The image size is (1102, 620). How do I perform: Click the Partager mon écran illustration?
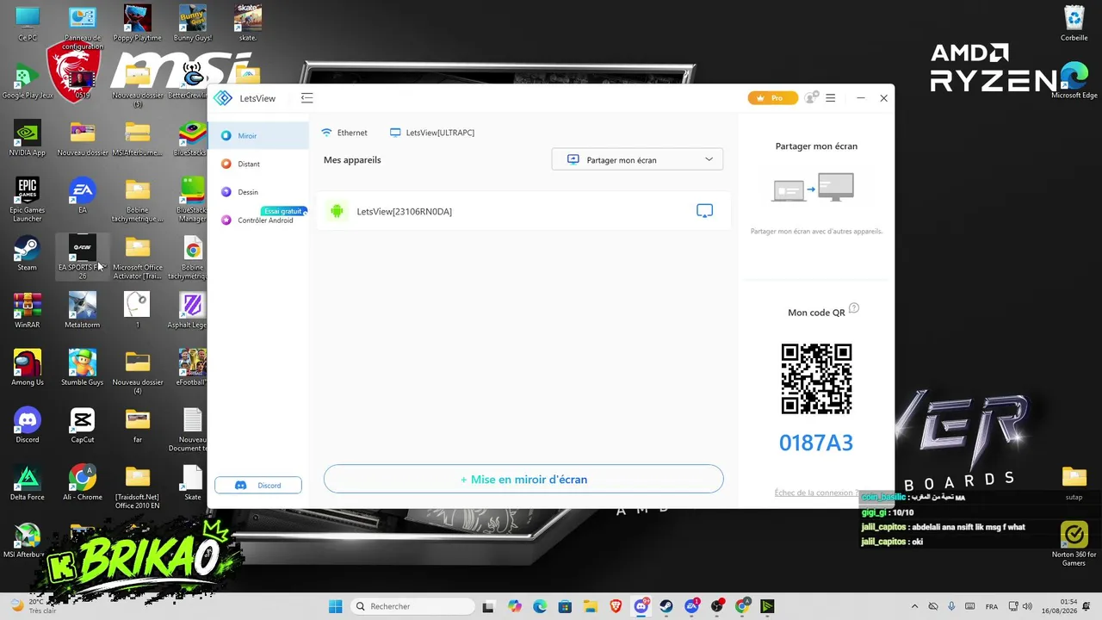coord(814,188)
